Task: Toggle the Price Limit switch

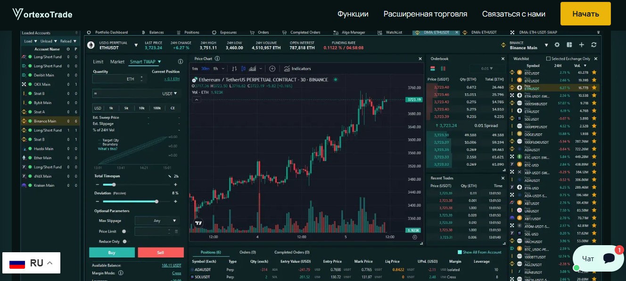Action: (125, 231)
